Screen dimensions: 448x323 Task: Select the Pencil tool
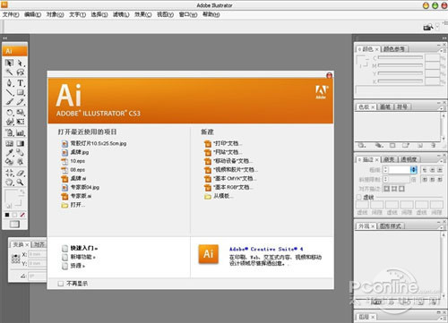click(x=21, y=102)
